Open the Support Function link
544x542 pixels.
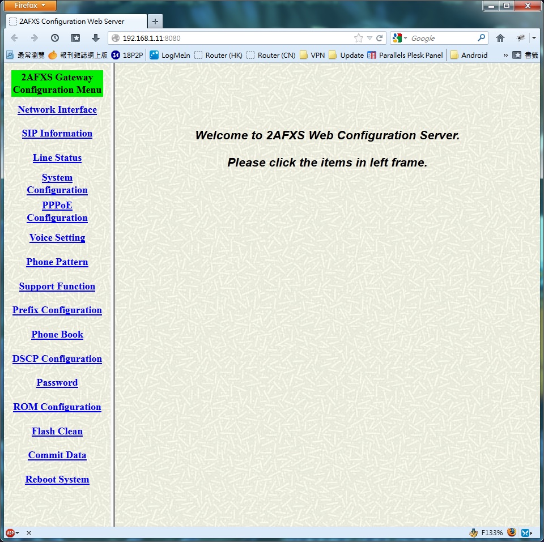pos(57,286)
